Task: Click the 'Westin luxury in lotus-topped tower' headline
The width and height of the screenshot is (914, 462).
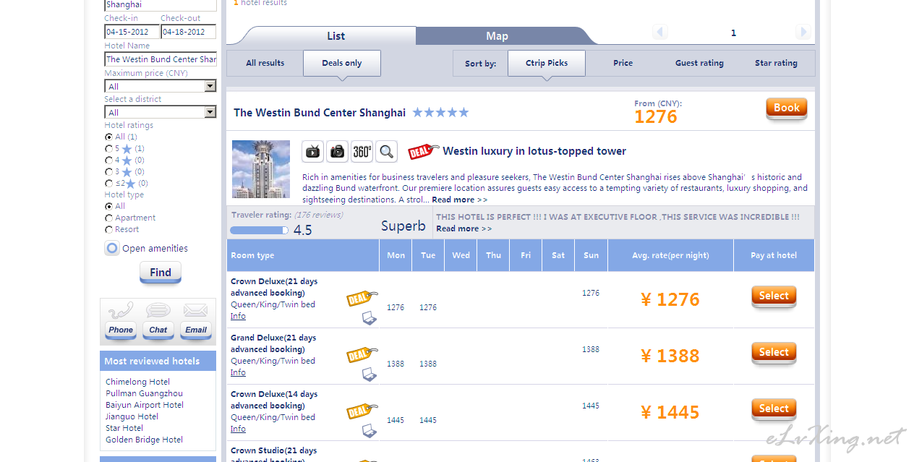Action: 534,151
